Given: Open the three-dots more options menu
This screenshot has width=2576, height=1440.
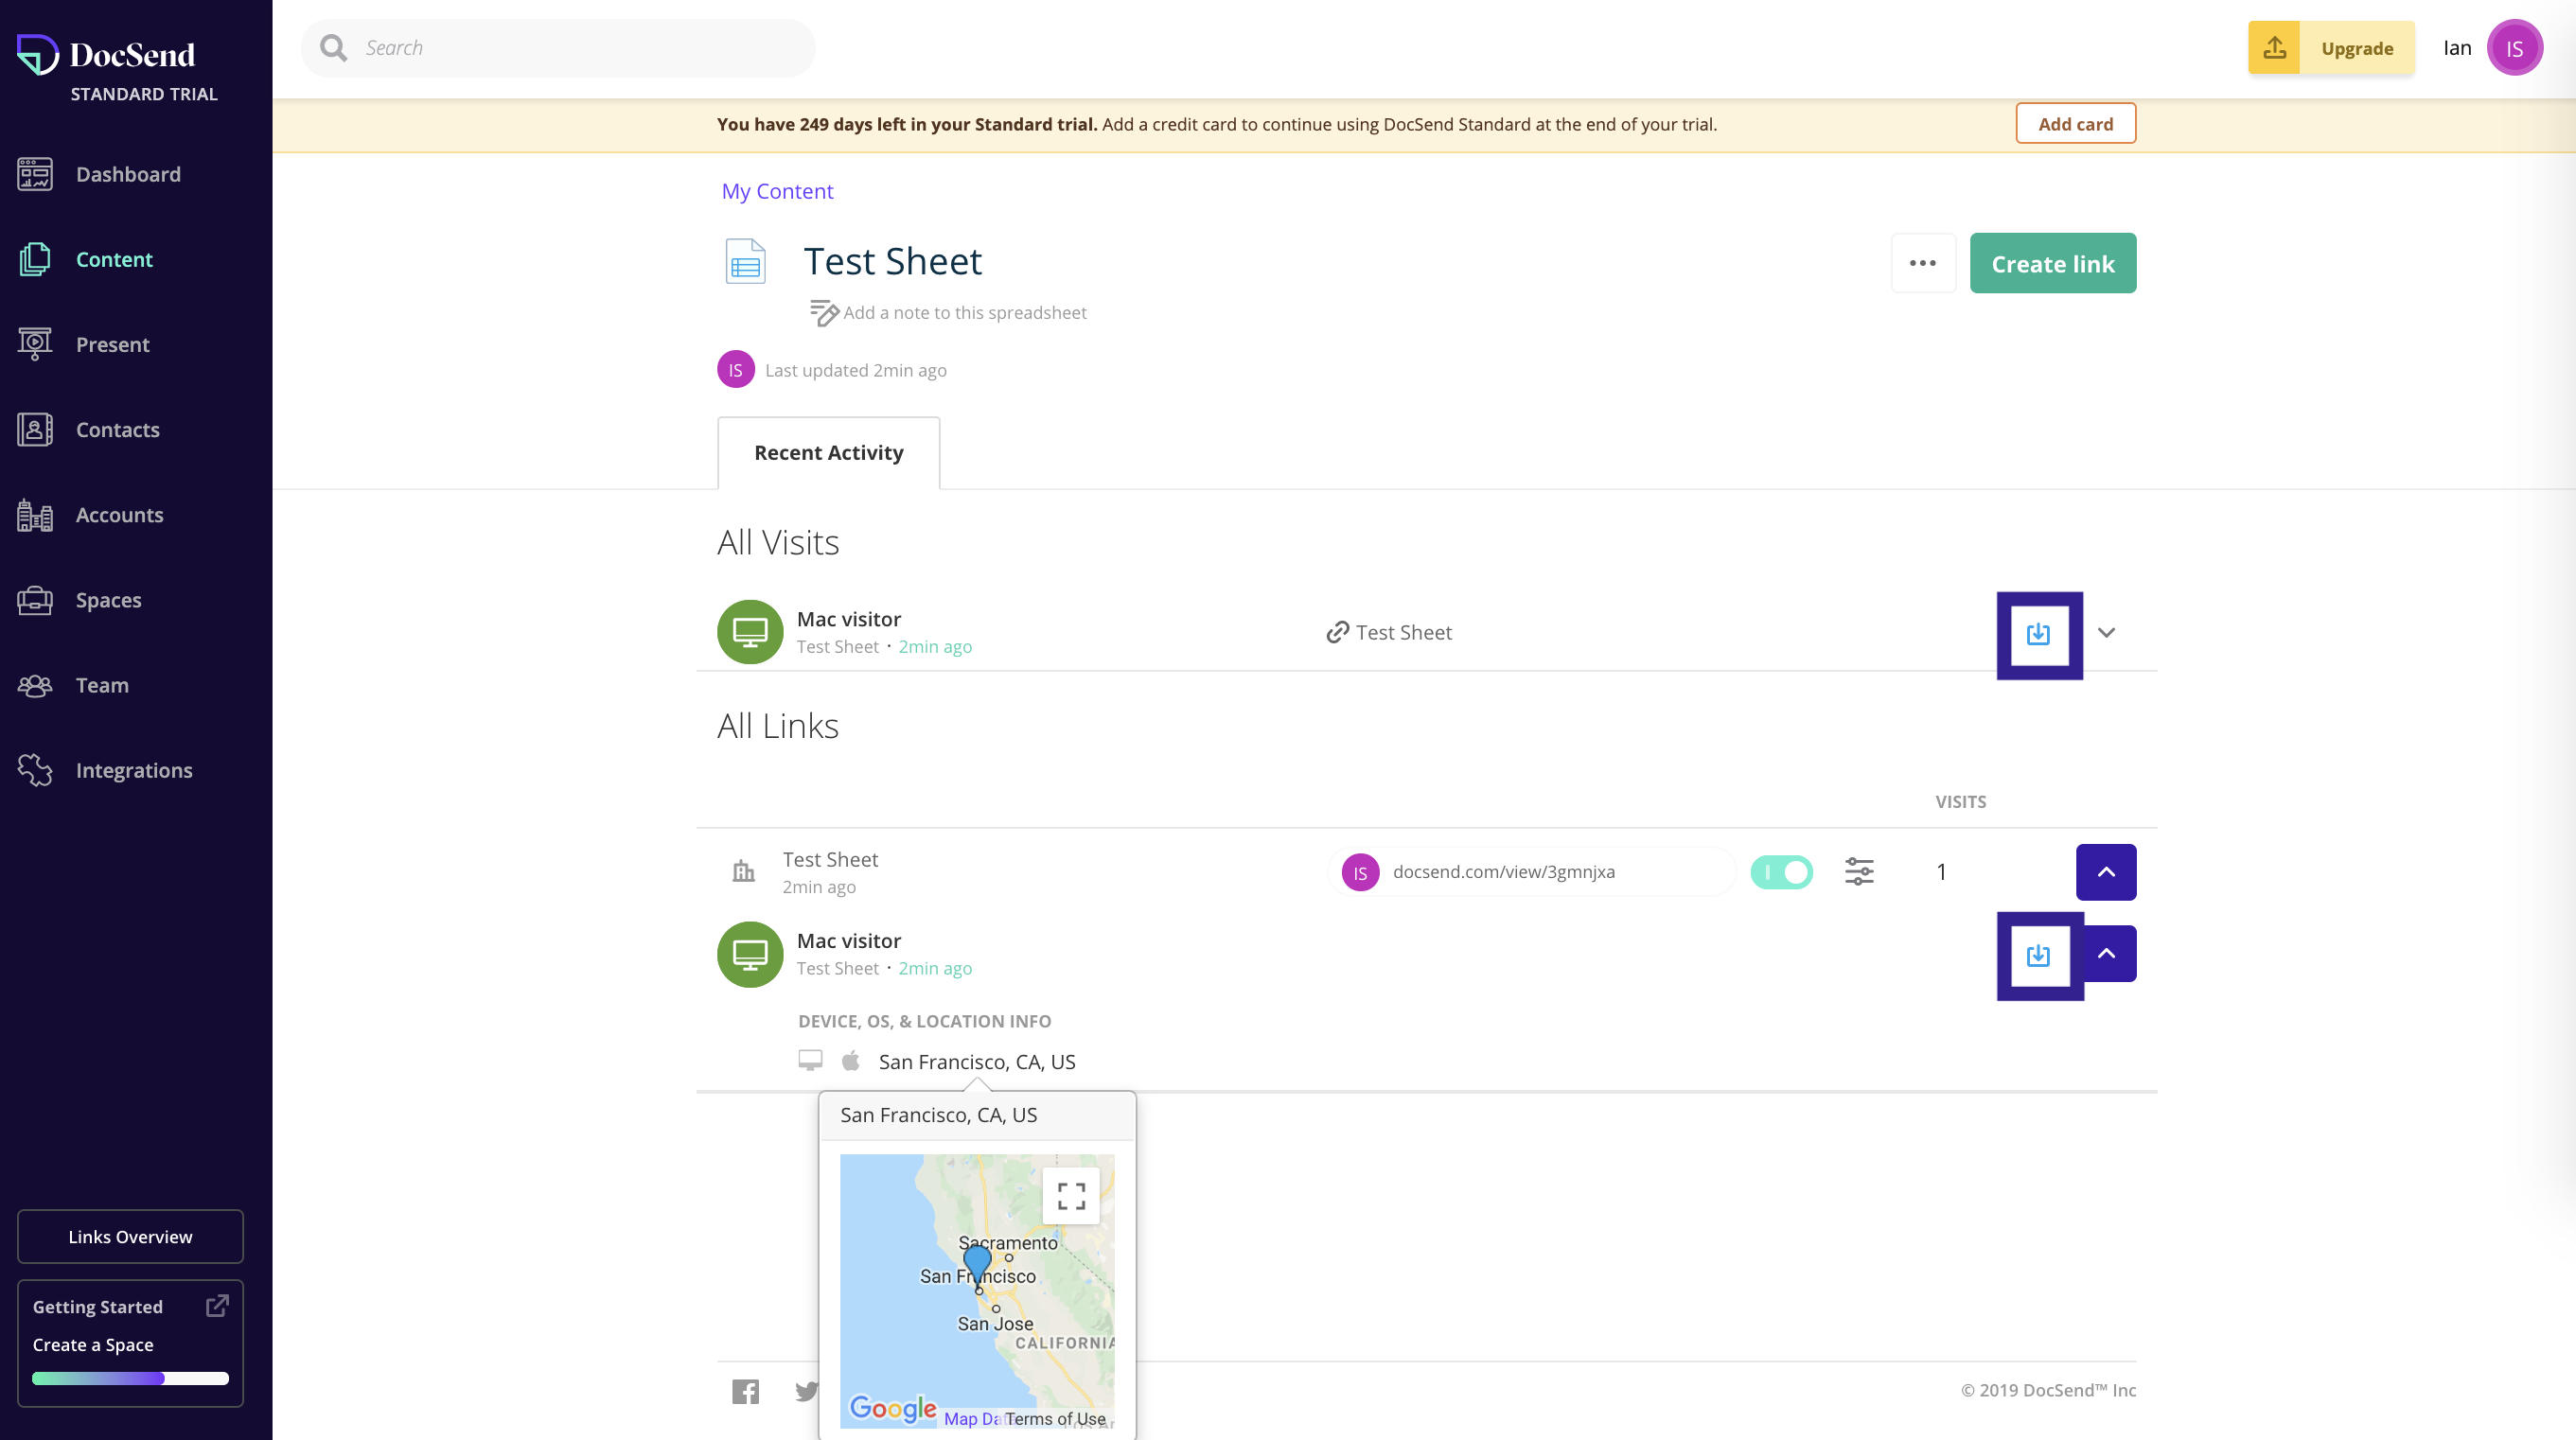Looking at the screenshot, I should click(1922, 263).
